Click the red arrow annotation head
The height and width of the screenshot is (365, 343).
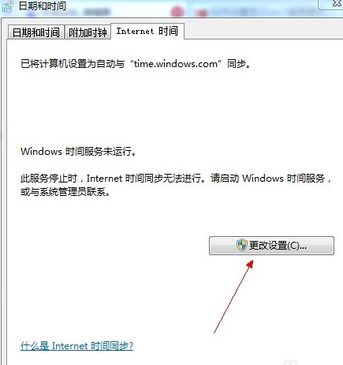pos(249,264)
